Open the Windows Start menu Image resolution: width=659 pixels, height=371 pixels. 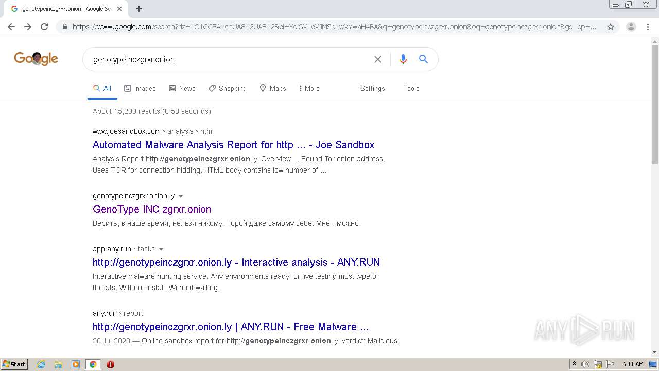14,364
